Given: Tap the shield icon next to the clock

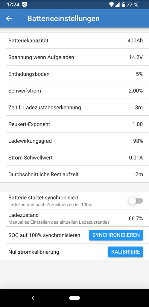Looking at the screenshot, I should [25, 4].
